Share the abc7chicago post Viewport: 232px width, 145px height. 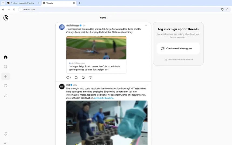click(90, 78)
